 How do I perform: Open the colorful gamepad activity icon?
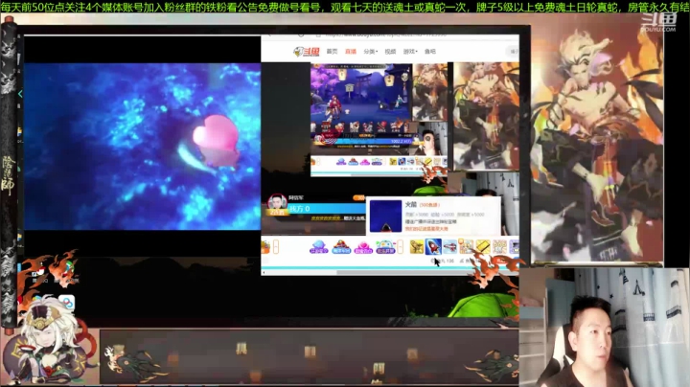pos(385,247)
